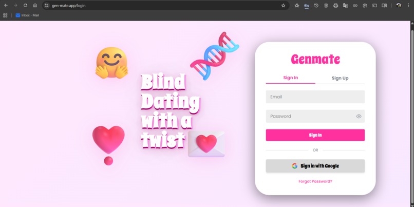Open the browser profile avatar
414x207 pixels.
click(399, 6)
